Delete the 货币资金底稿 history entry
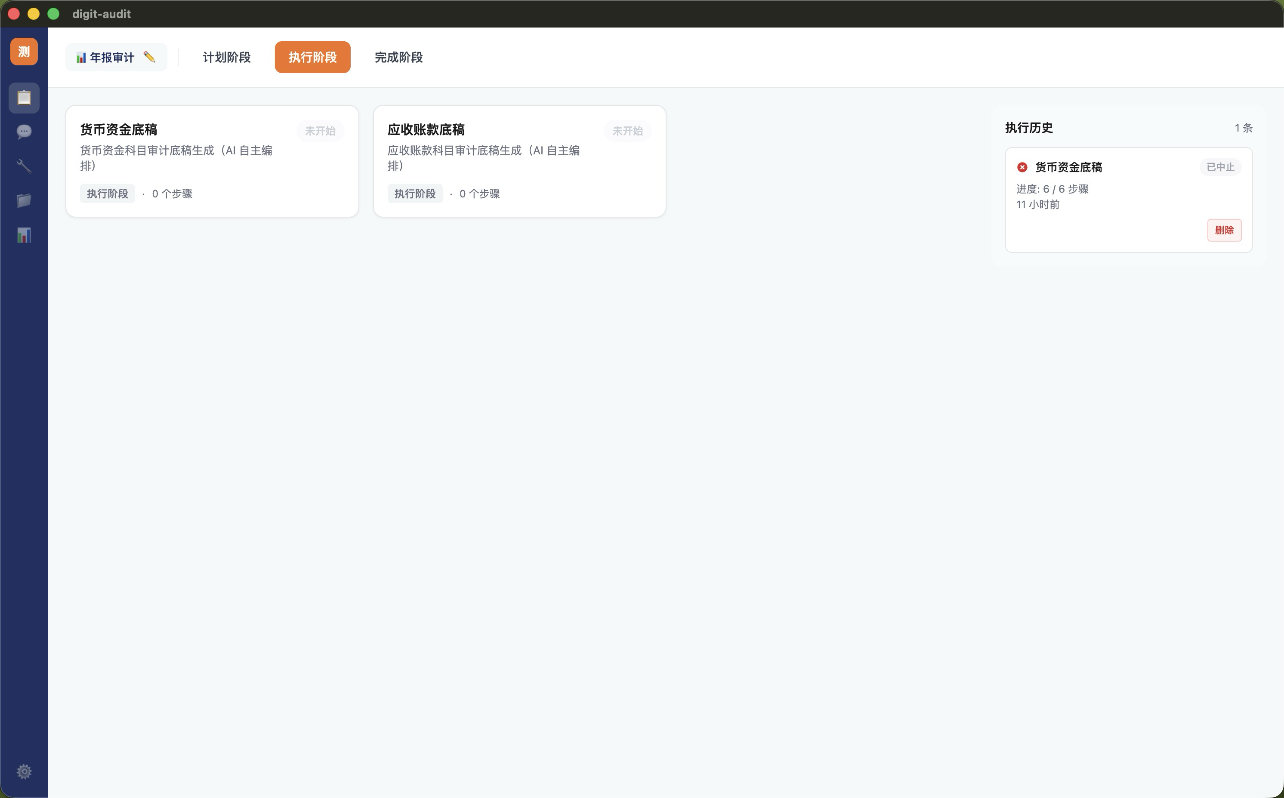The width and height of the screenshot is (1284, 798). (x=1224, y=230)
